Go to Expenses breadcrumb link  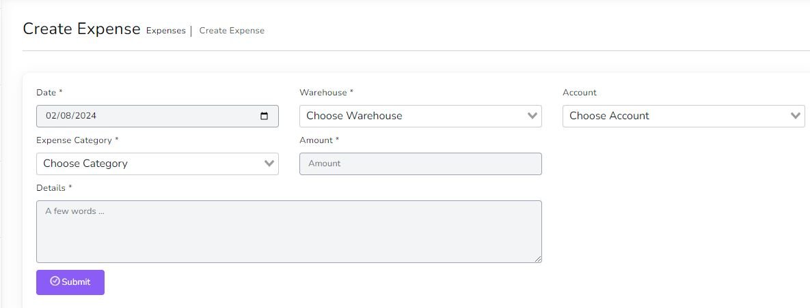pyautogui.click(x=165, y=31)
